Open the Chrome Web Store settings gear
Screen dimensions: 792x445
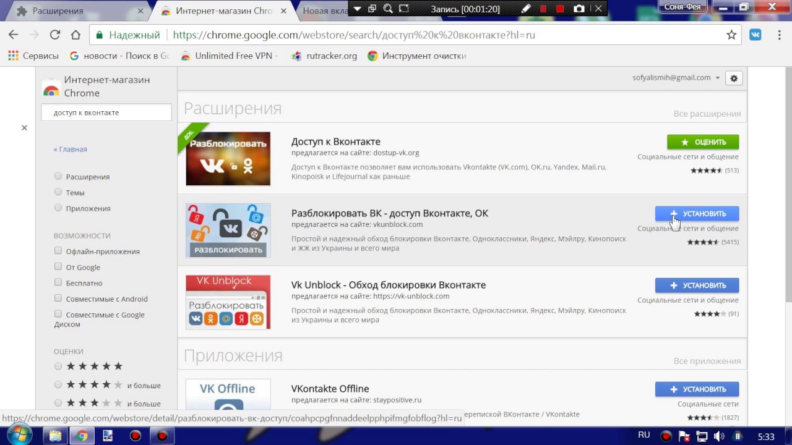click(734, 78)
